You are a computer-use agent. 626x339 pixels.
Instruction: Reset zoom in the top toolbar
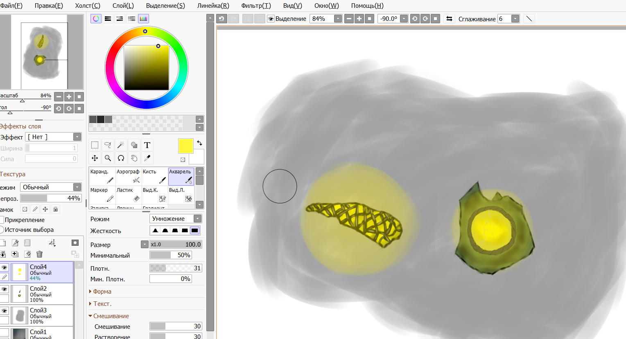[x=369, y=18]
